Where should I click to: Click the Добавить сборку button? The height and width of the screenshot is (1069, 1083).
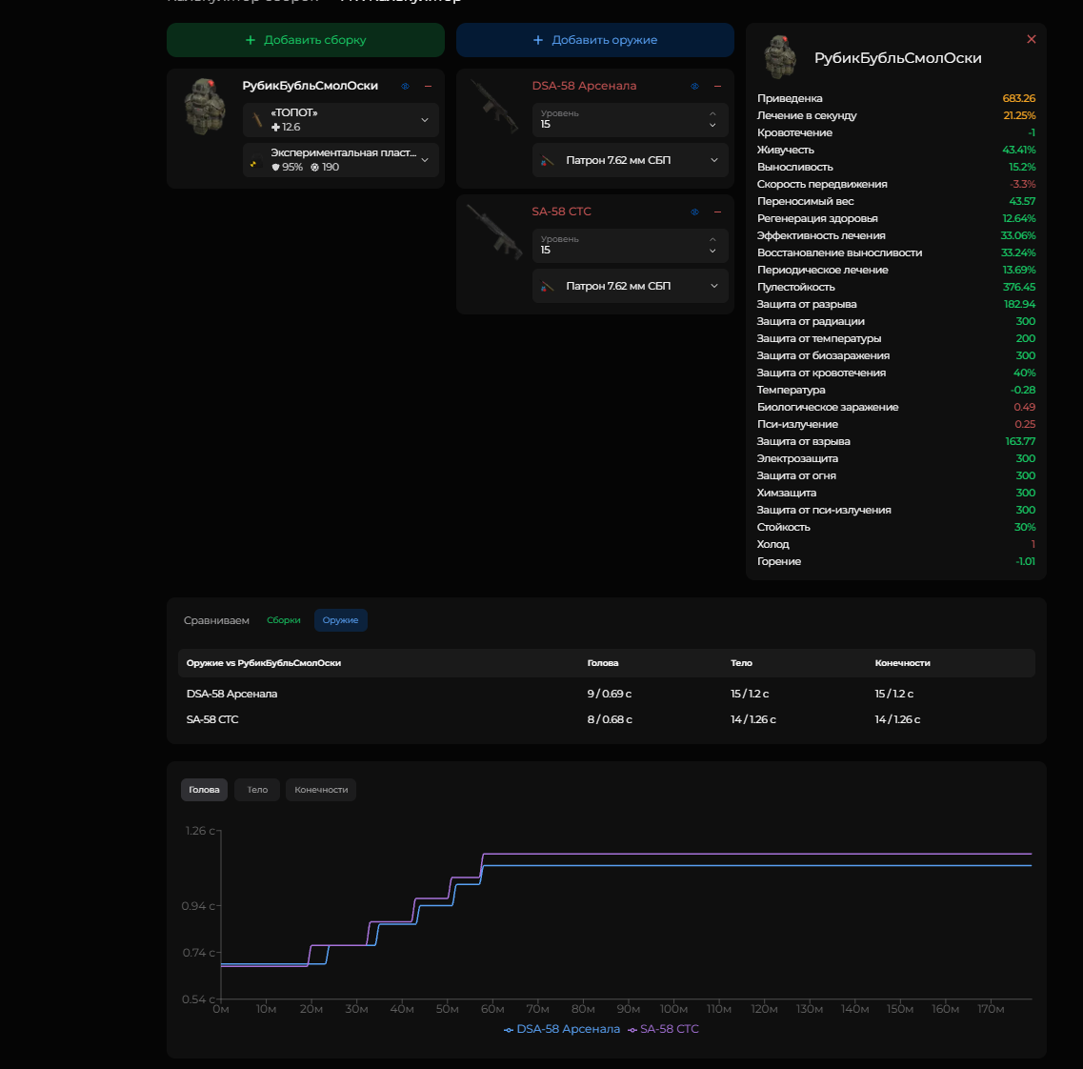pyautogui.click(x=306, y=40)
